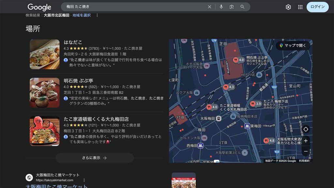334x188 pixels.
Task: Click the 地域を選択 link
Action: pos(81,15)
